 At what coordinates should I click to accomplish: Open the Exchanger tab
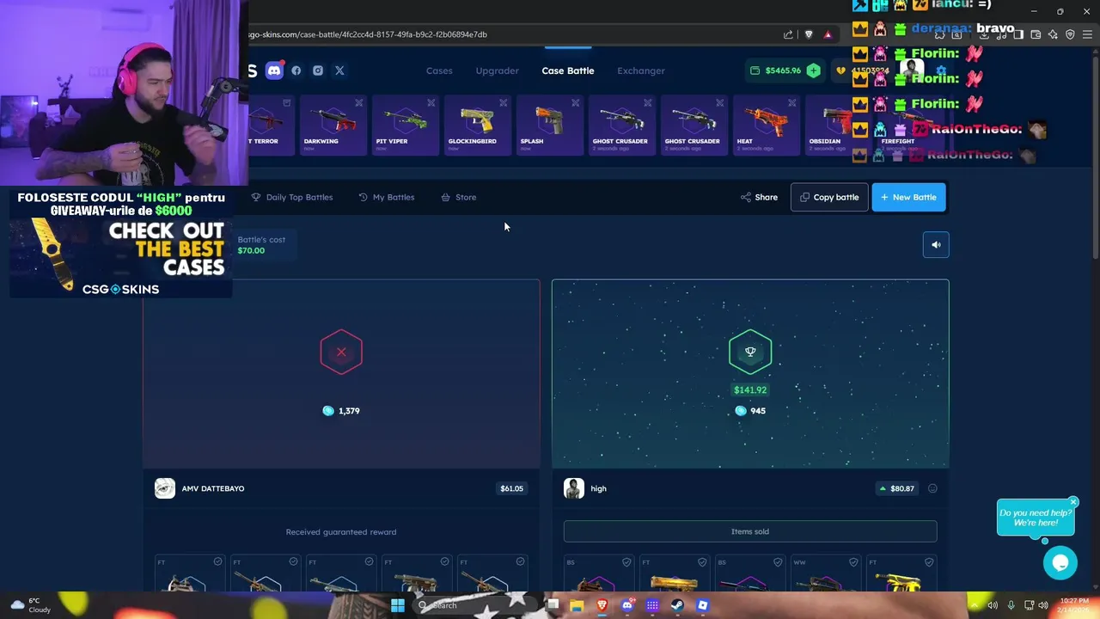point(641,70)
